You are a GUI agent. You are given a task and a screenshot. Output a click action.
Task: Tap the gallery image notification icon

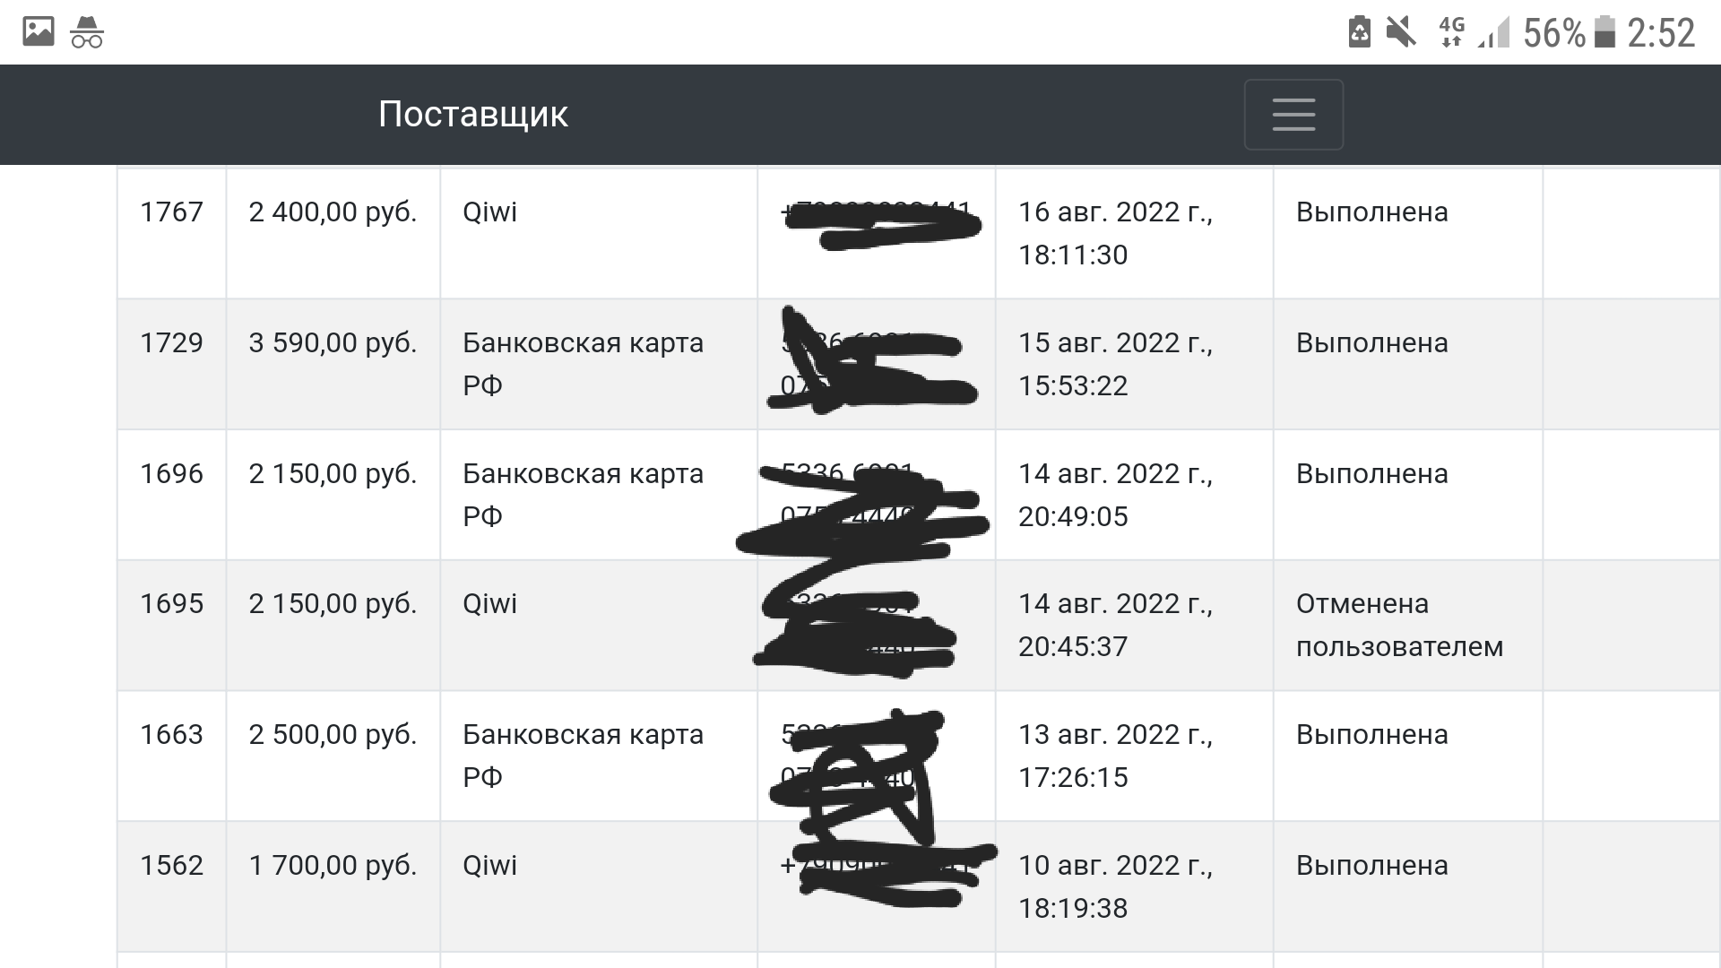click(39, 32)
